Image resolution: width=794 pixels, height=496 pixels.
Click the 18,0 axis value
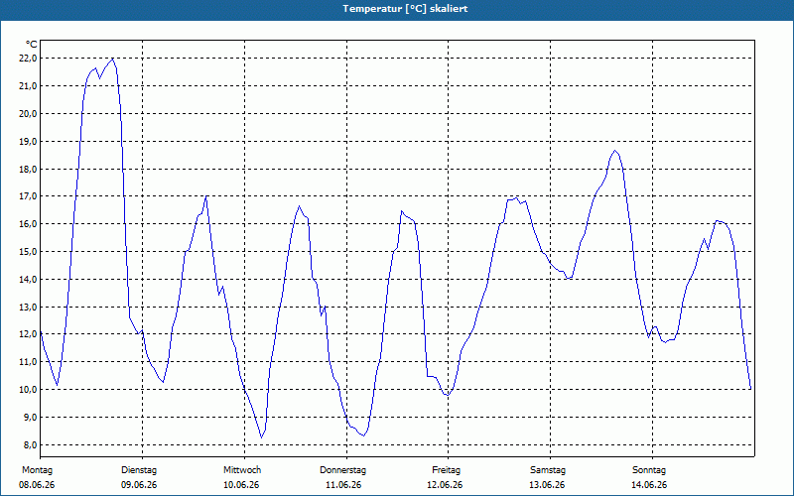(28, 169)
